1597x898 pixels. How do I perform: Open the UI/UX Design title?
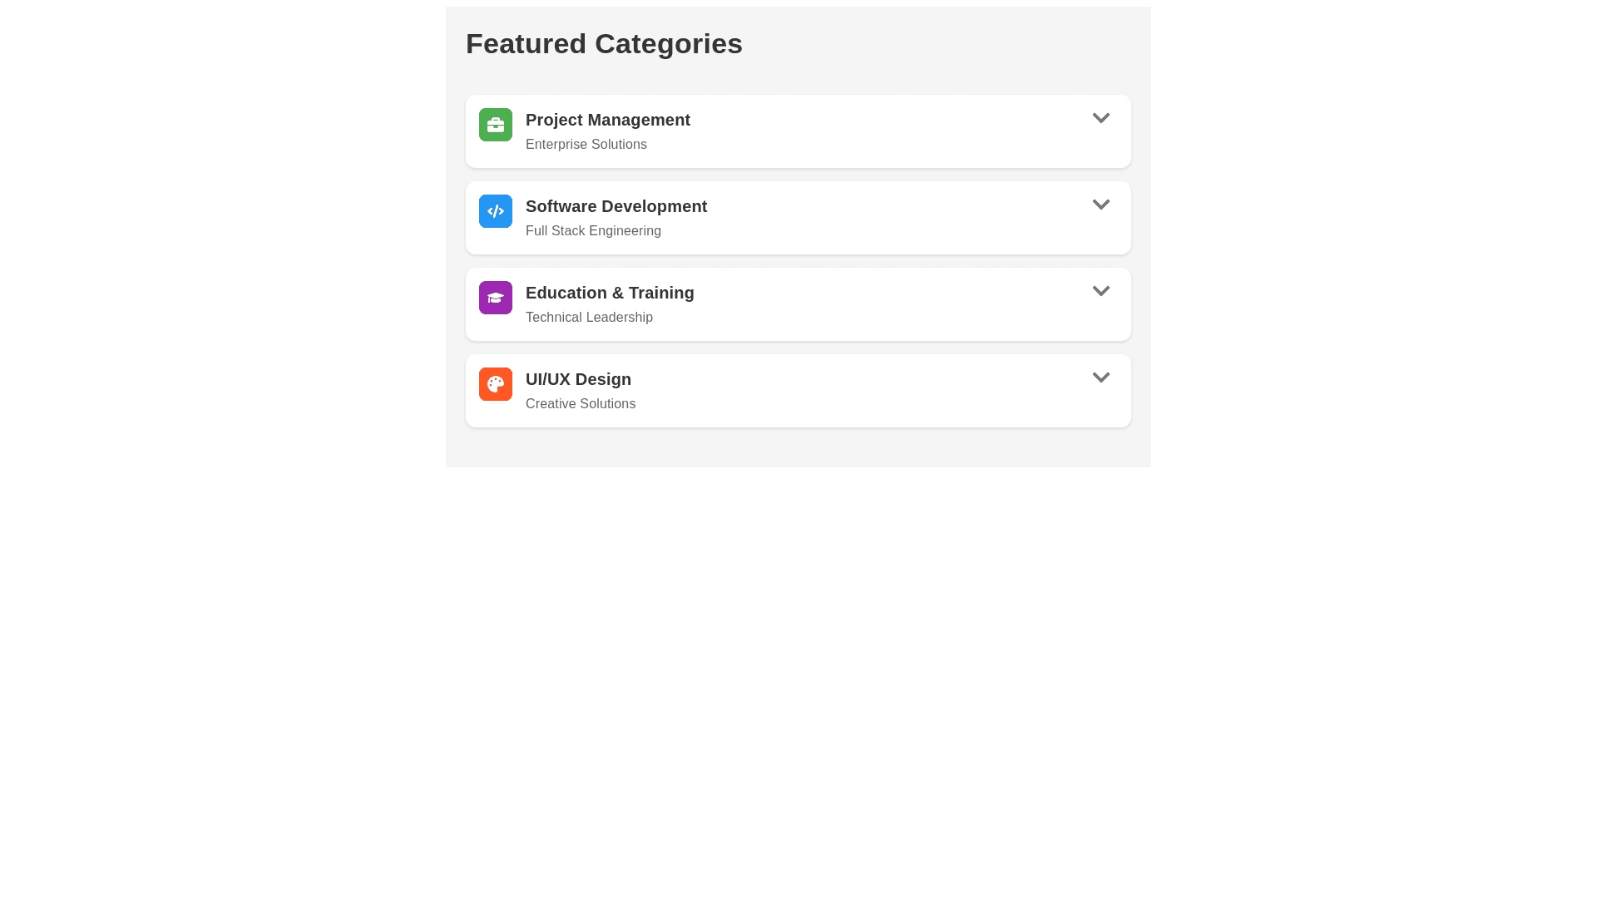pyautogui.click(x=578, y=379)
